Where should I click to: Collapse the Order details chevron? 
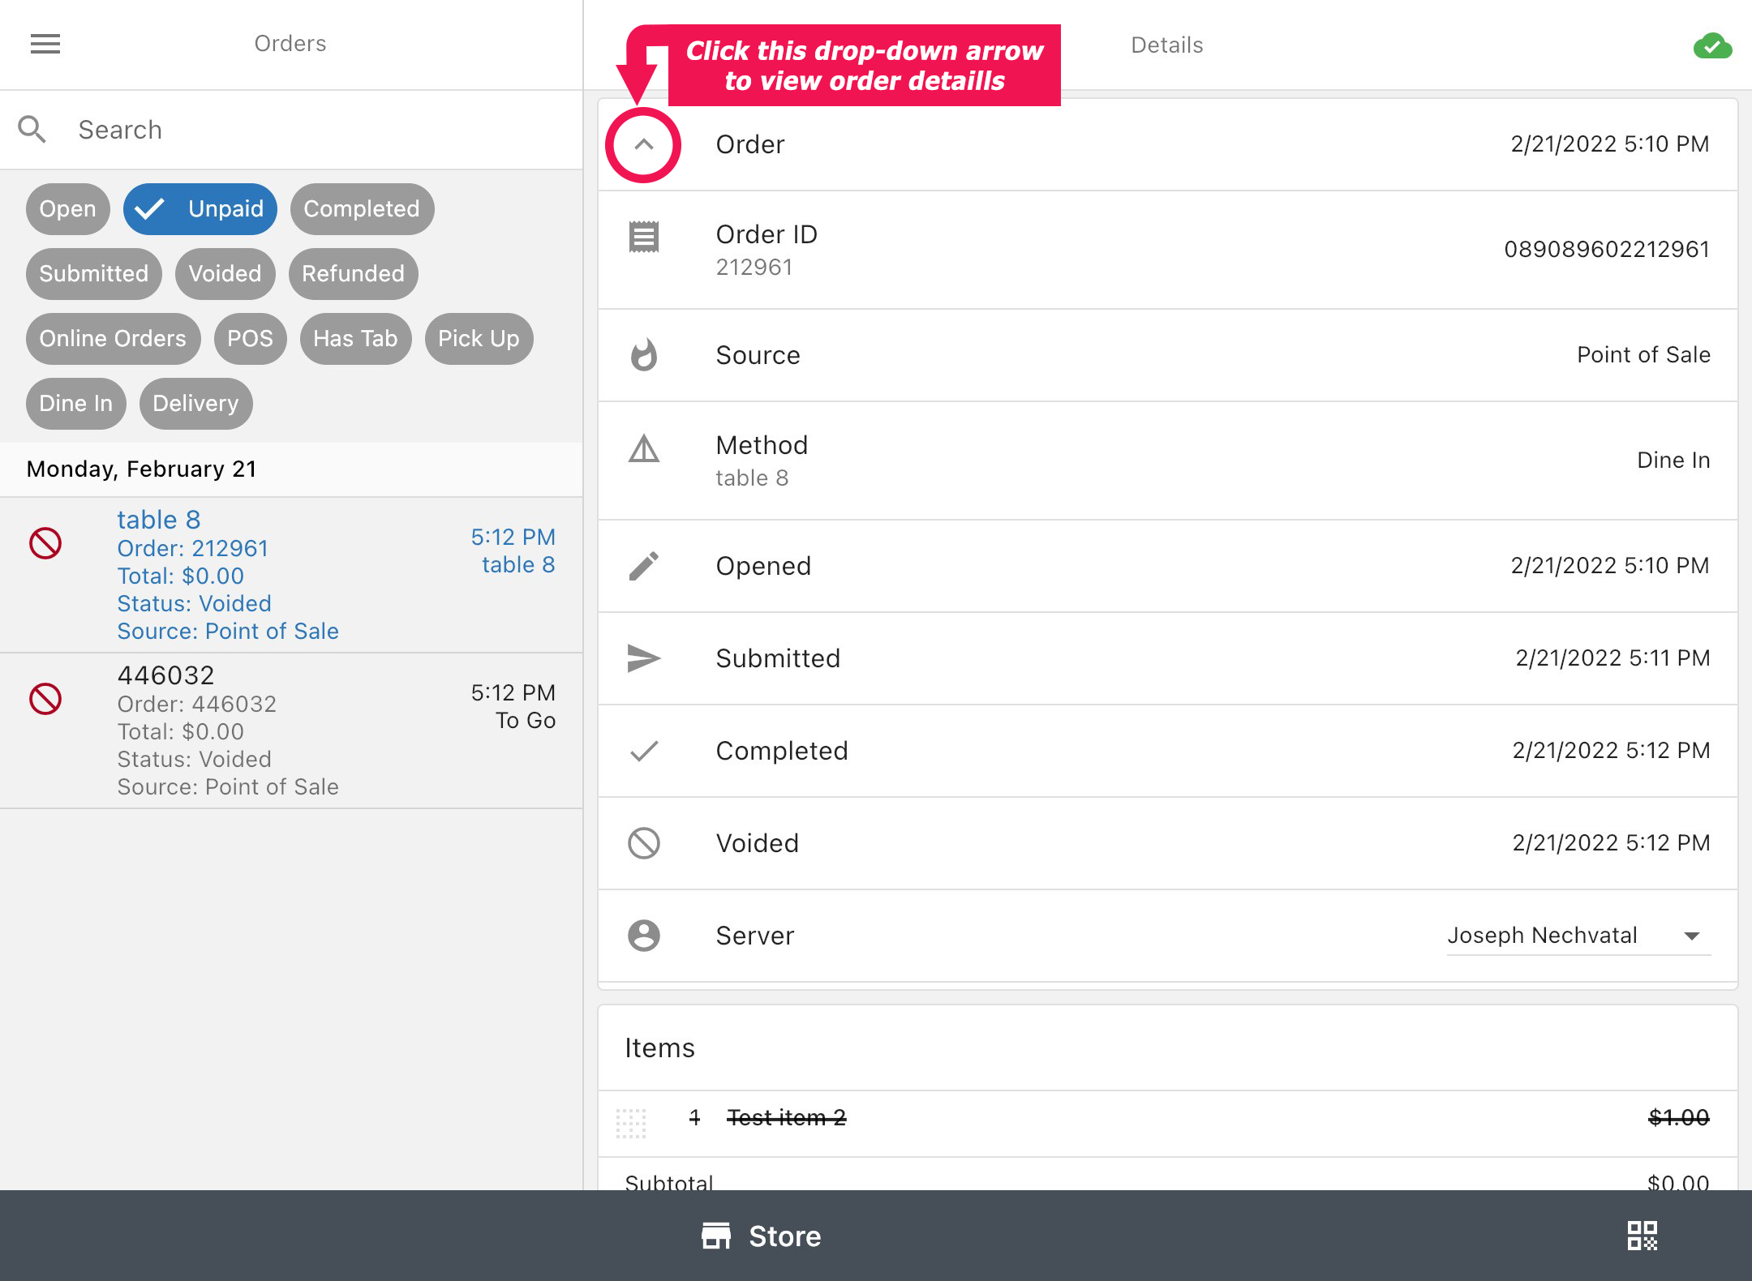click(644, 145)
